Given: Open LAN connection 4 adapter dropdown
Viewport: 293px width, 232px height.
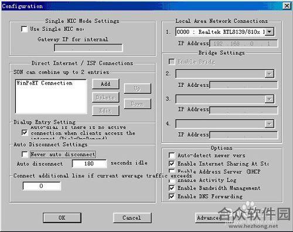Looking at the screenshot, I should pos(270,124).
